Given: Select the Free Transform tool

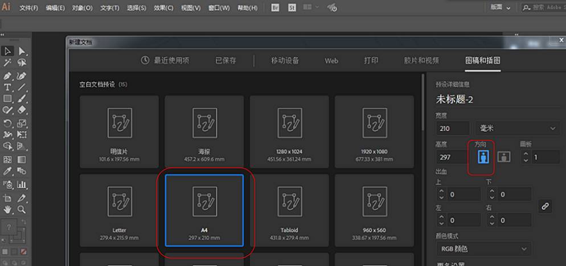Looking at the screenshot, I should 22,135.
